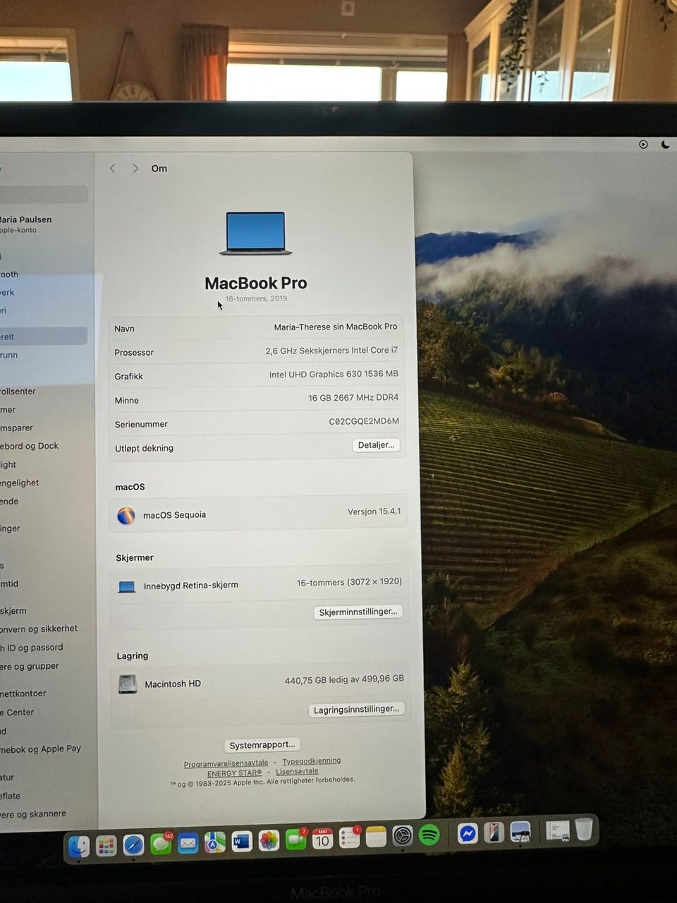Click System Settings icon in Dock
This screenshot has height=903, width=677.
(x=403, y=836)
